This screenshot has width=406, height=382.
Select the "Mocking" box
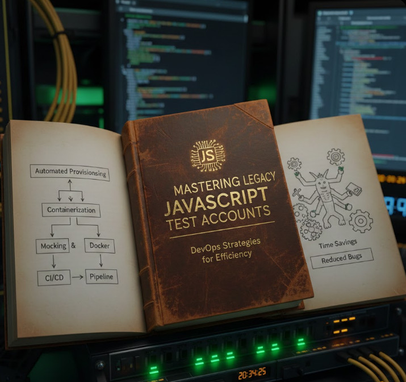(53, 246)
